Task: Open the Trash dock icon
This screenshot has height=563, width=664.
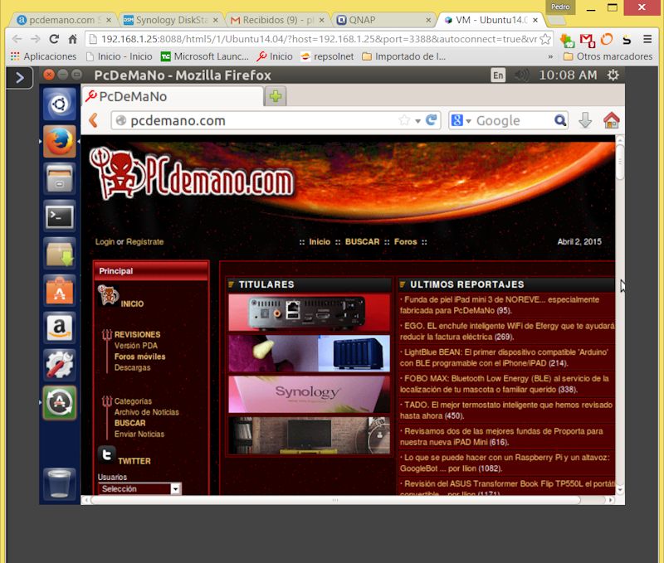Action: [x=59, y=483]
